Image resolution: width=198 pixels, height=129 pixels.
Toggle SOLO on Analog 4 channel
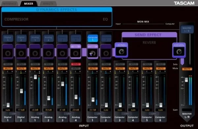(x=76, y=64)
